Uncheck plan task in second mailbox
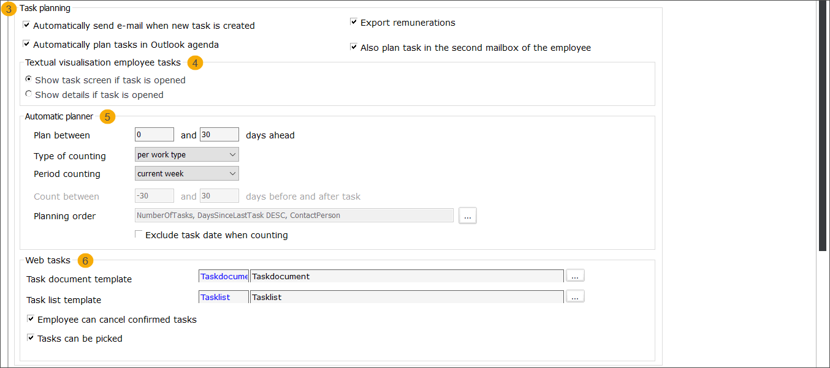830x368 pixels. (354, 47)
